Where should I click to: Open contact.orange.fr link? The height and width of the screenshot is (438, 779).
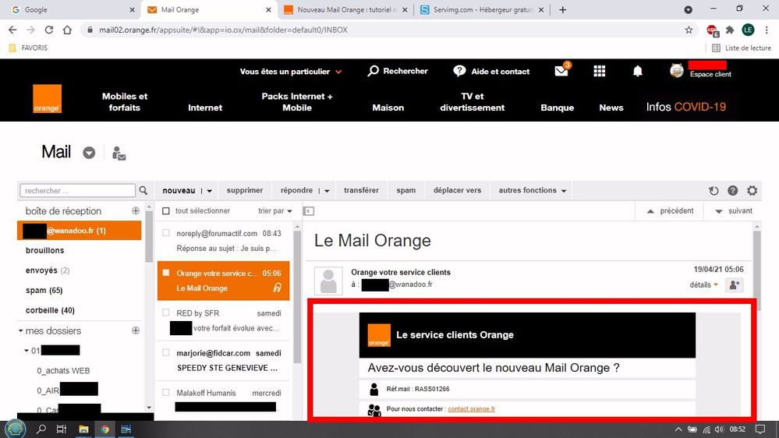tap(471, 408)
